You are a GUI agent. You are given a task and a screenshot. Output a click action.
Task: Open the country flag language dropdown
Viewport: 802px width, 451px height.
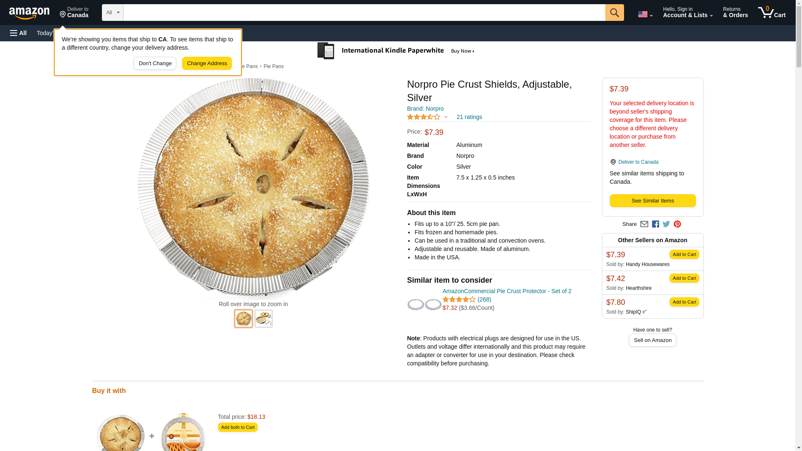click(x=645, y=14)
